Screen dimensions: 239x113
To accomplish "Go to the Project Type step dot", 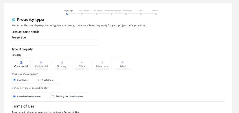I will click(67, 14).
